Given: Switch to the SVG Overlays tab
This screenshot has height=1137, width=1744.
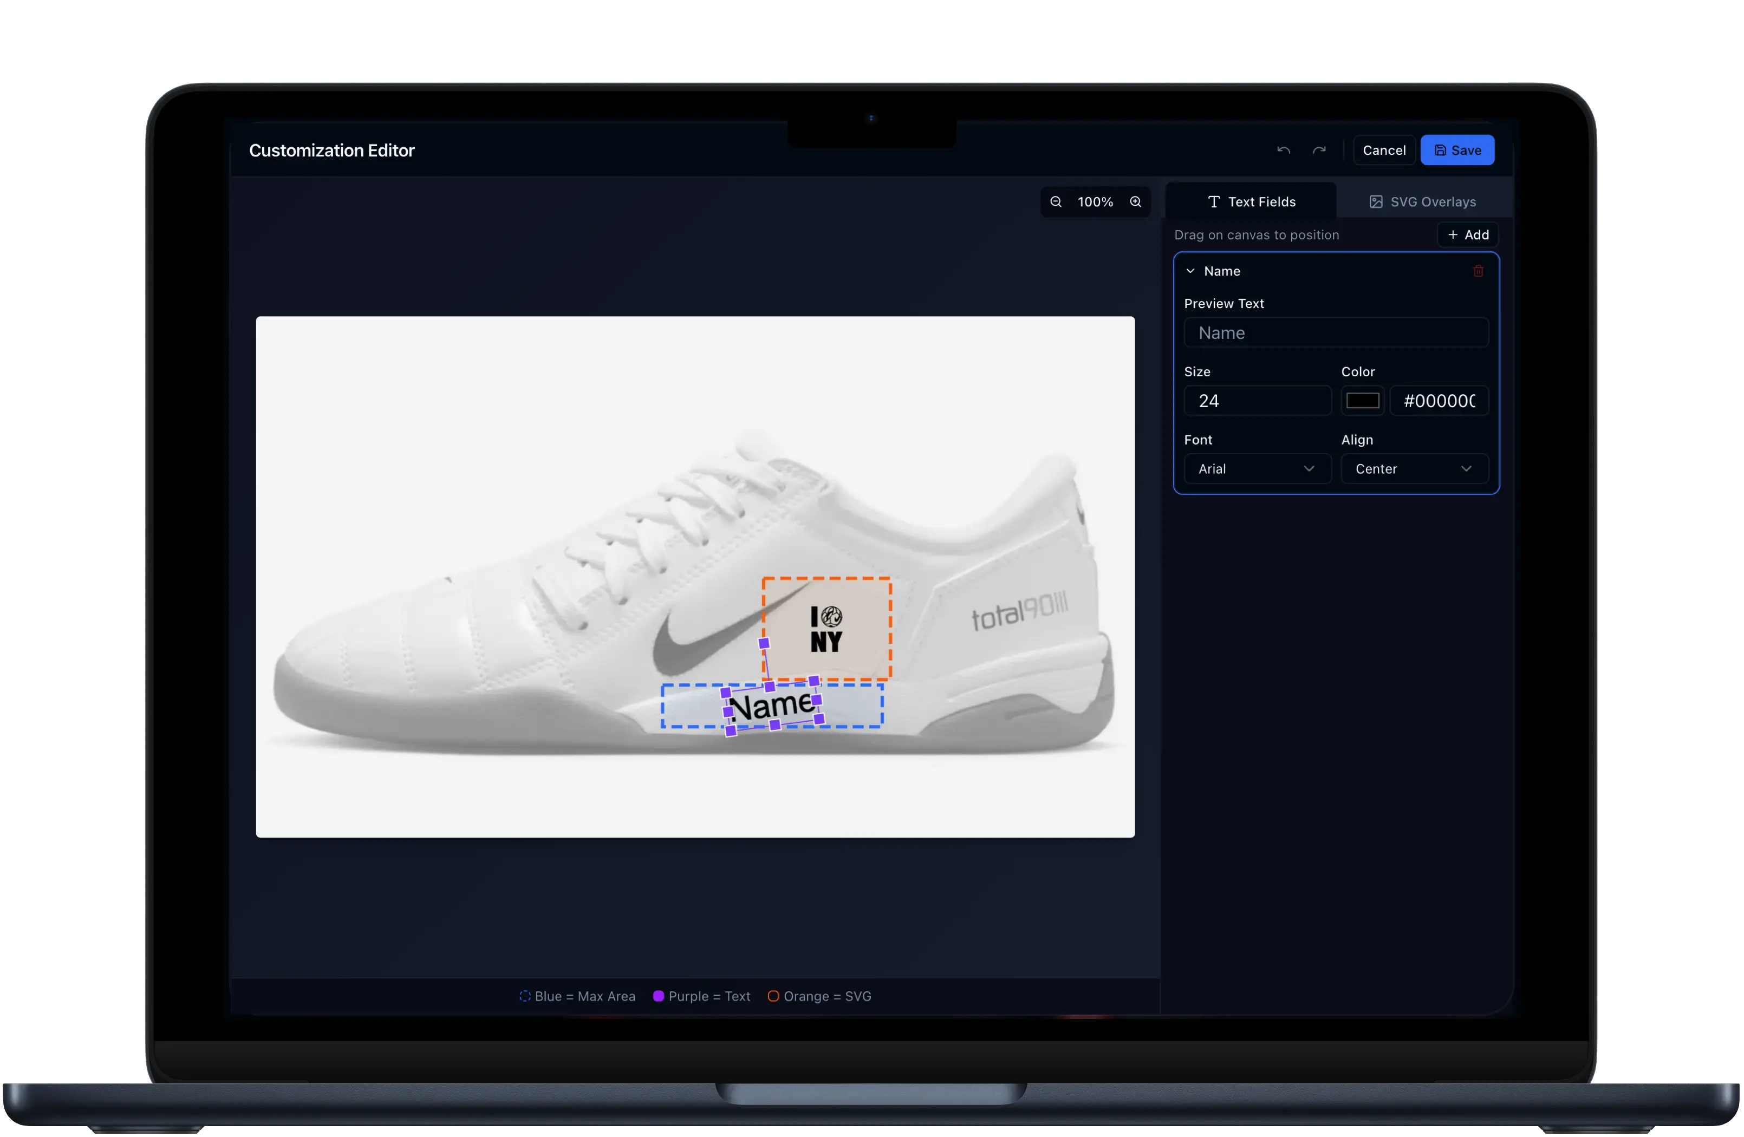Looking at the screenshot, I should [1422, 201].
